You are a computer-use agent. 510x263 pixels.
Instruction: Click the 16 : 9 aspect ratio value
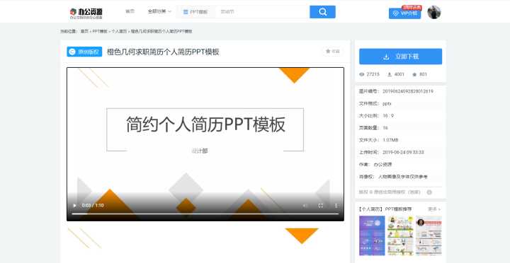click(x=388, y=115)
